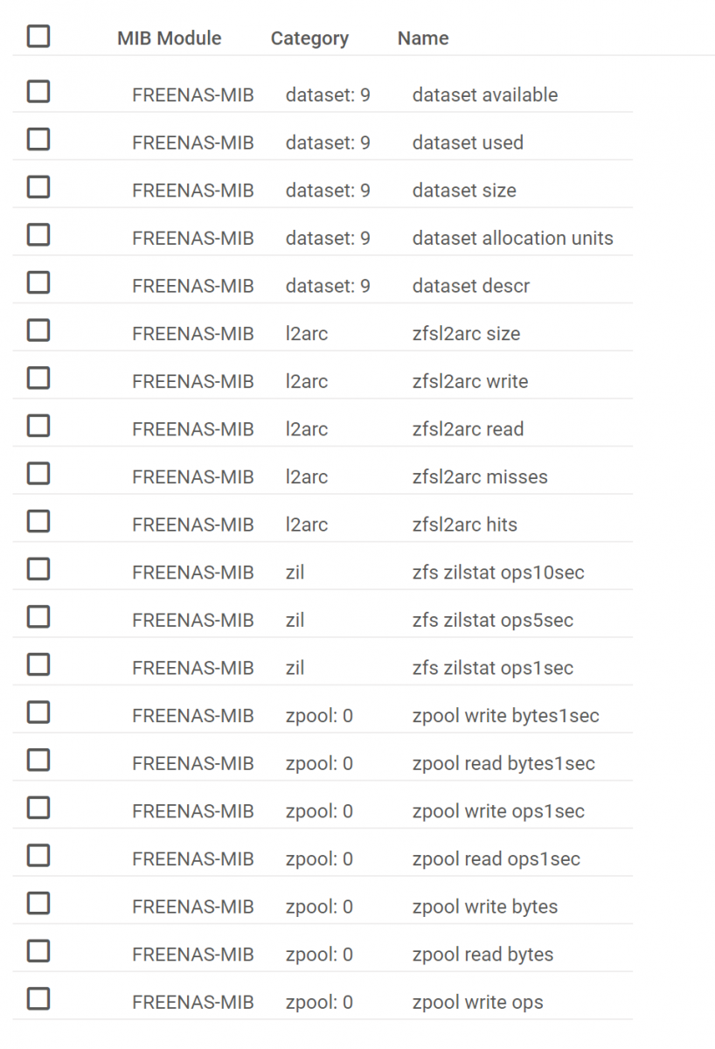Toggle the select-all checkbox in header
Image resolution: width=715 pixels, height=1049 pixels.
38,37
